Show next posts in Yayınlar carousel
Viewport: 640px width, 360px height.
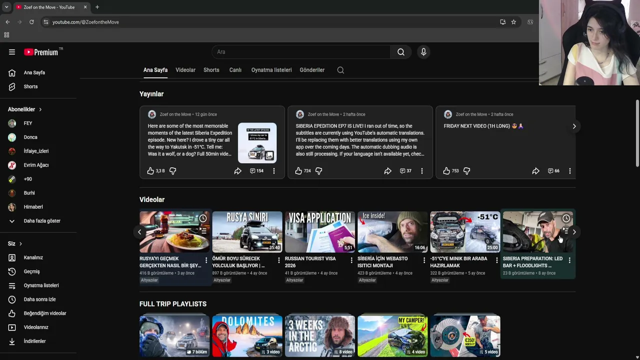574,126
